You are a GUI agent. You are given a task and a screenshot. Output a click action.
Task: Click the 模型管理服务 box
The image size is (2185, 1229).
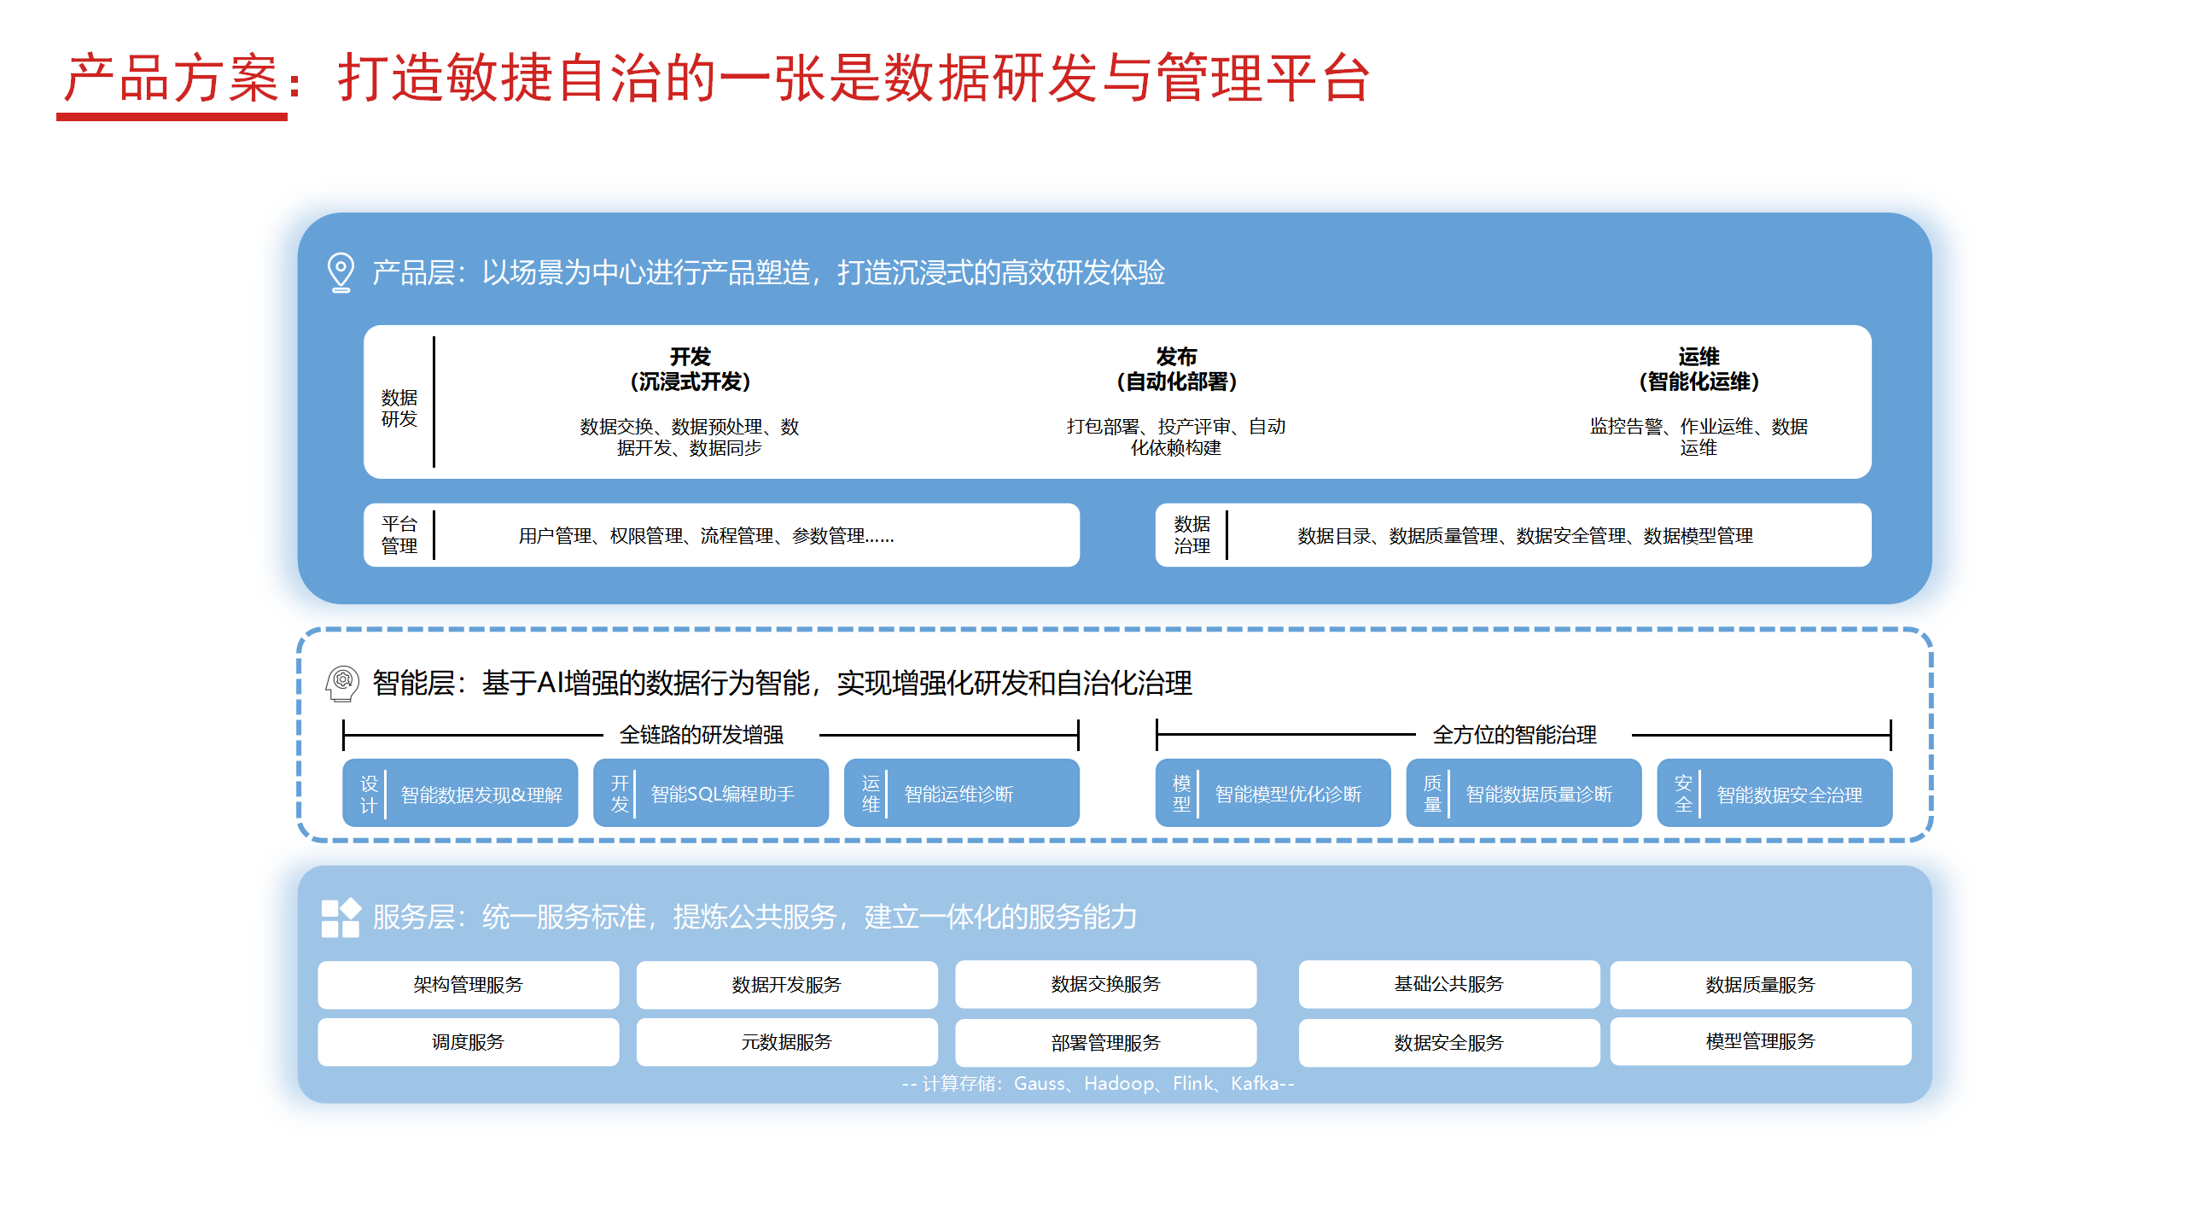[x=1760, y=1041]
